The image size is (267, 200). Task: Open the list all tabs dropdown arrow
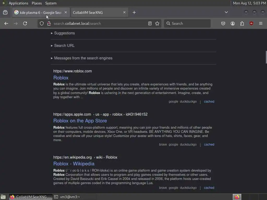pyautogui.click(x=226, y=12)
